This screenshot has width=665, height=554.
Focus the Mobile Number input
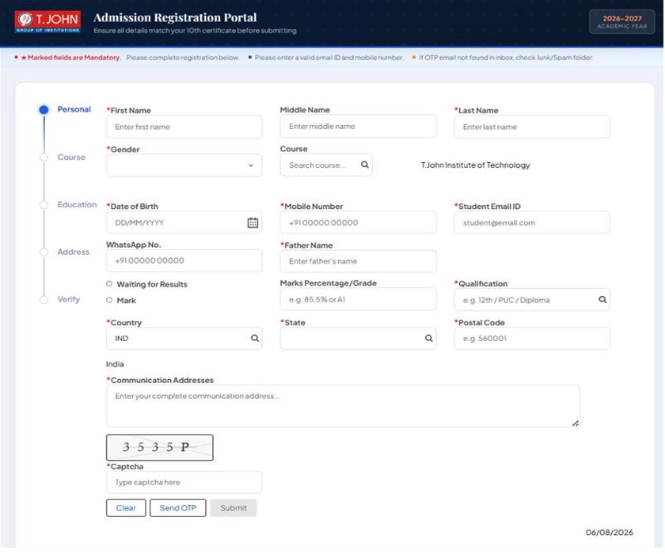pyautogui.click(x=358, y=222)
